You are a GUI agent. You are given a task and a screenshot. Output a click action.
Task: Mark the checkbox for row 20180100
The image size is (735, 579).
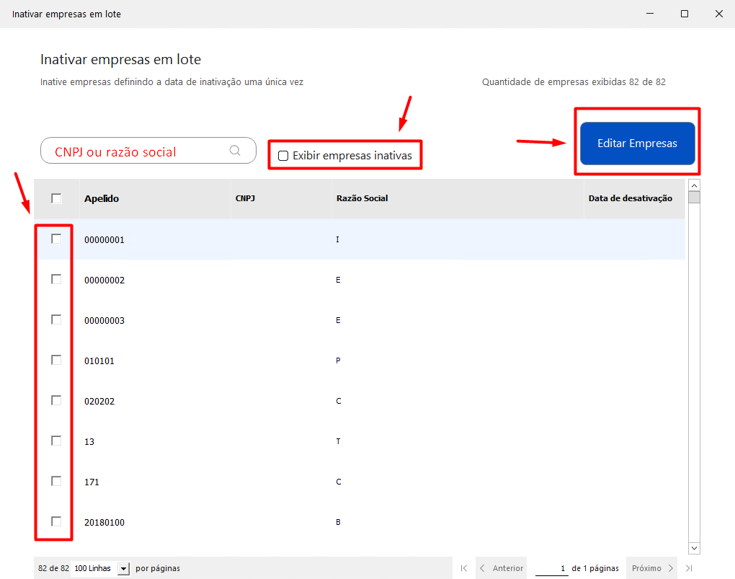click(x=56, y=521)
